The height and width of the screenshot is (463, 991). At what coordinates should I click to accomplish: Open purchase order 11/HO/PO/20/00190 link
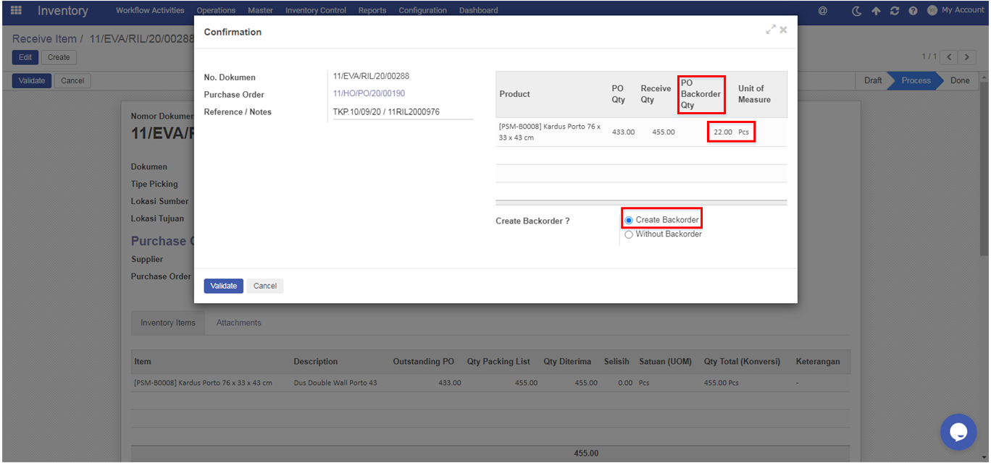point(369,93)
